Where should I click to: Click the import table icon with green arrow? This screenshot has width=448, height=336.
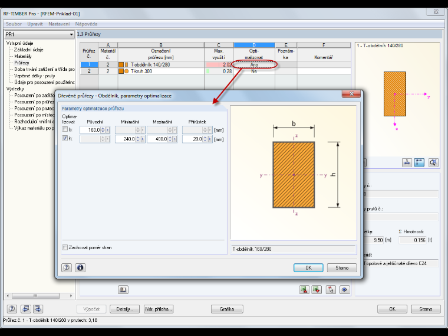(317, 289)
